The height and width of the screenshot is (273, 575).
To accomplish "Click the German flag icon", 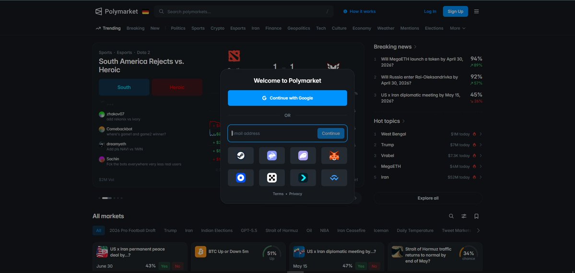I will coord(146,12).
